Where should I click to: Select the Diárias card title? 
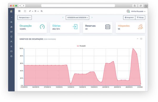(56, 26)
